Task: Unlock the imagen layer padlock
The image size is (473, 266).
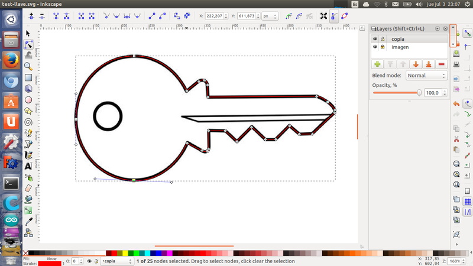Action: click(383, 47)
